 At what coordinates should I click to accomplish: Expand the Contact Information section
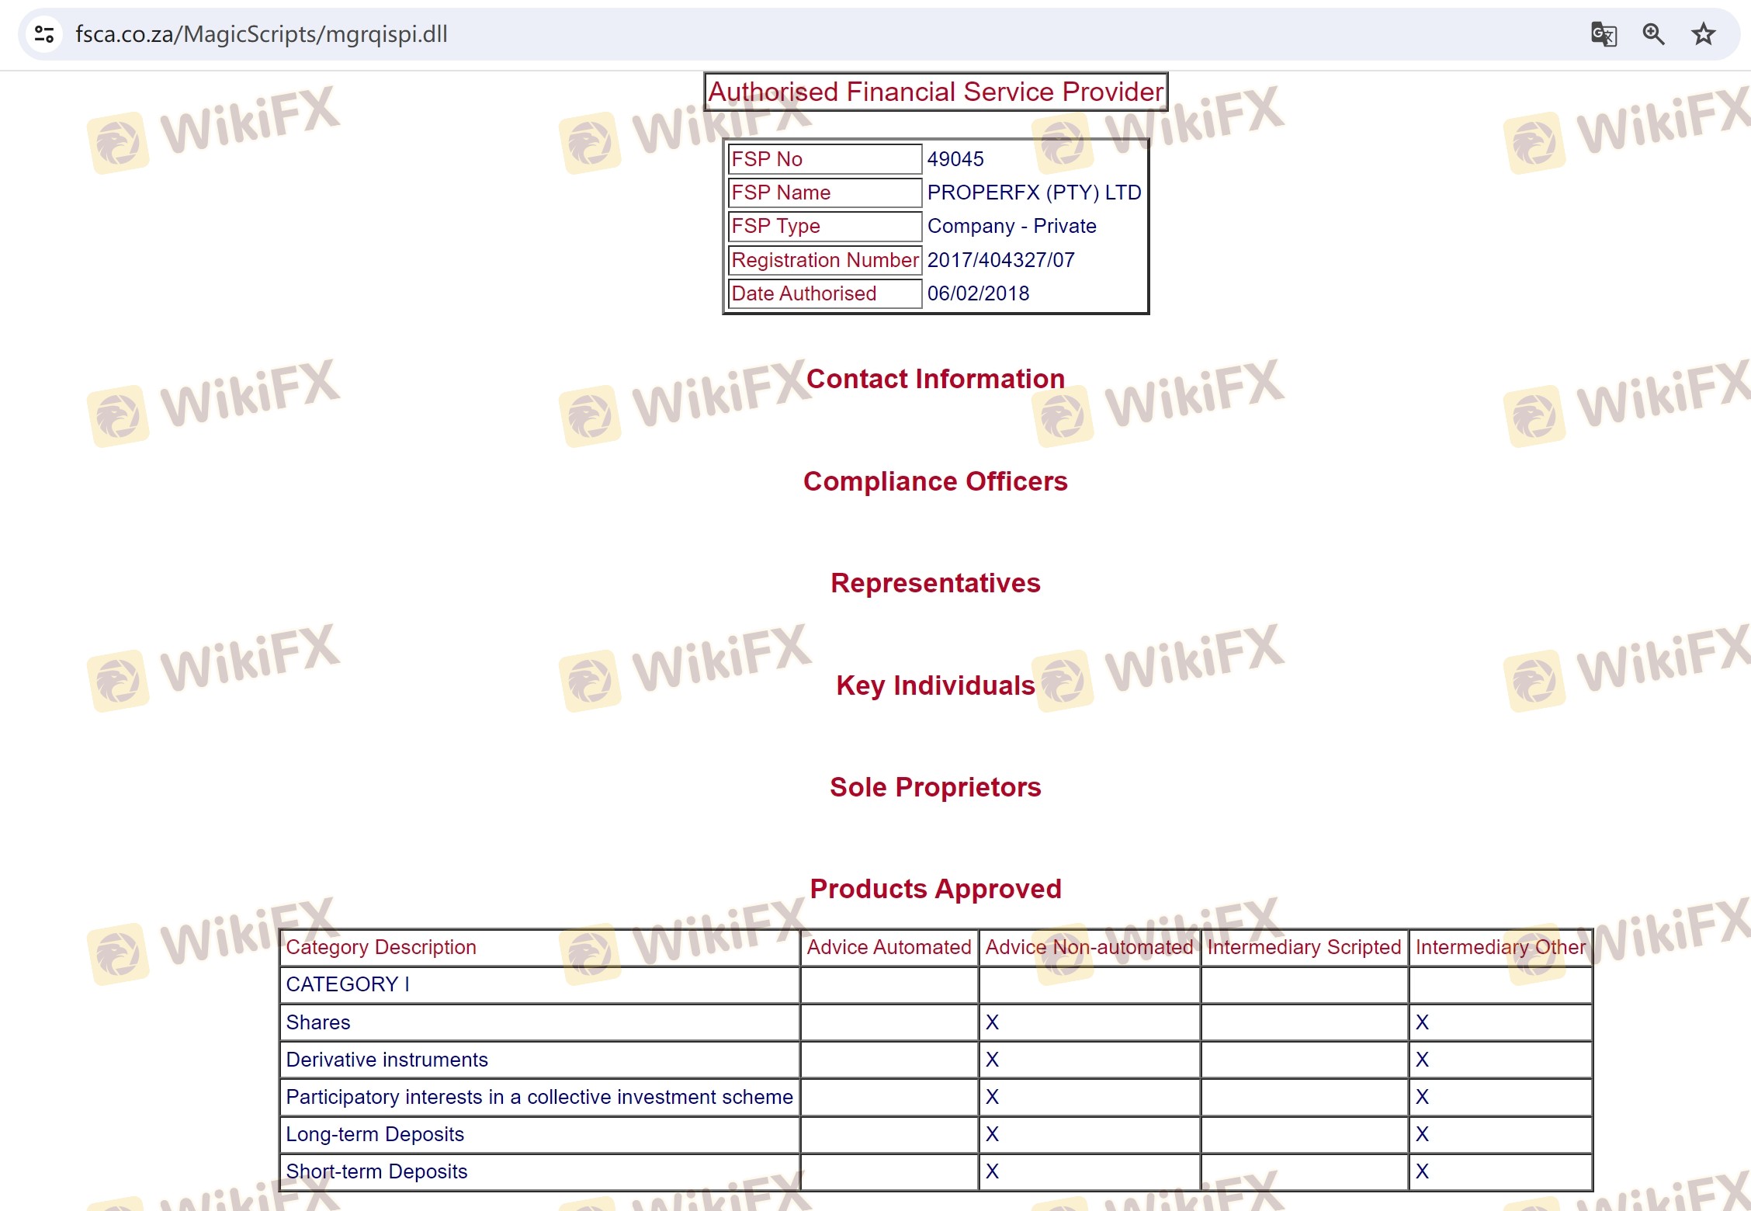click(935, 379)
